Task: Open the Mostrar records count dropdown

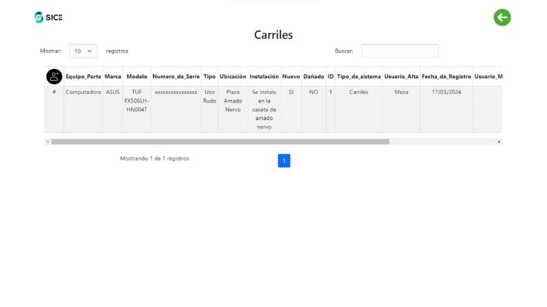Action: point(83,51)
